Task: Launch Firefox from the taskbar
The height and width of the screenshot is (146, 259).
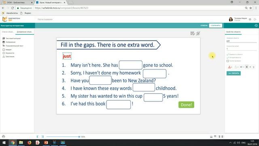Action: coord(29,142)
